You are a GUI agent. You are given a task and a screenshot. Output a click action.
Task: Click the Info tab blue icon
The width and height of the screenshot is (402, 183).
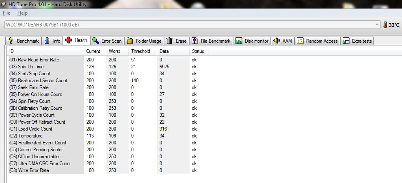point(47,41)
